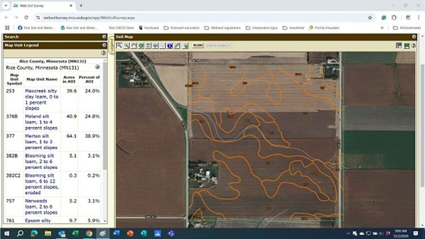Open the Interpretive signs bookmark folder
Image resolution: width=425 pixels, height=239 pixels.
click(x=262, y=28)
